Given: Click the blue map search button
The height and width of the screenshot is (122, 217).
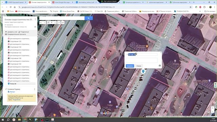Looking at the screenshot, I should point(88,18).
